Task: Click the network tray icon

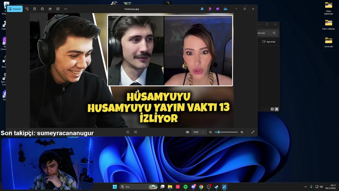Action: (317, 187)
